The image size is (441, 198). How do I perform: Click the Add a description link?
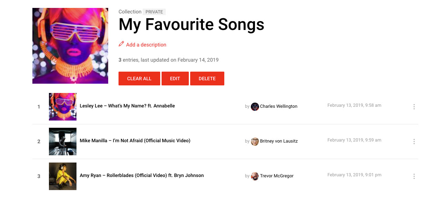tap(146, 45)
